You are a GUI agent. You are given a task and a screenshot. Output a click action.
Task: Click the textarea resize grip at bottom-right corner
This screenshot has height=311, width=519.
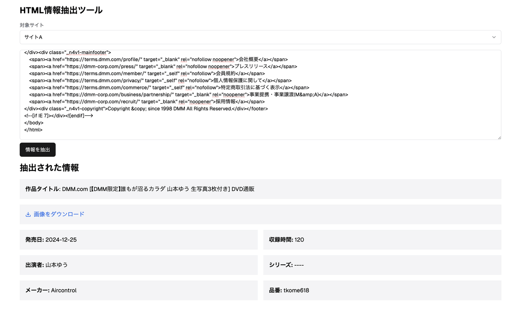click(500, 137)
